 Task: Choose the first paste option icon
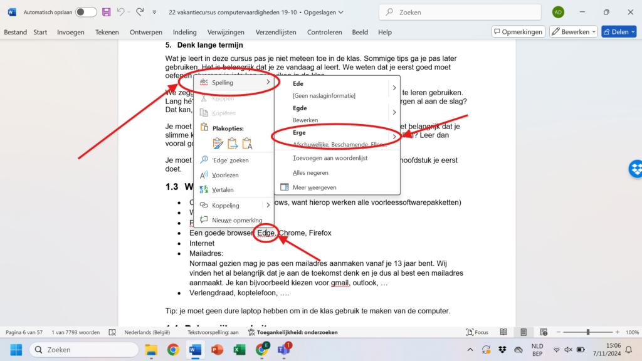click(x=218, y=144)
